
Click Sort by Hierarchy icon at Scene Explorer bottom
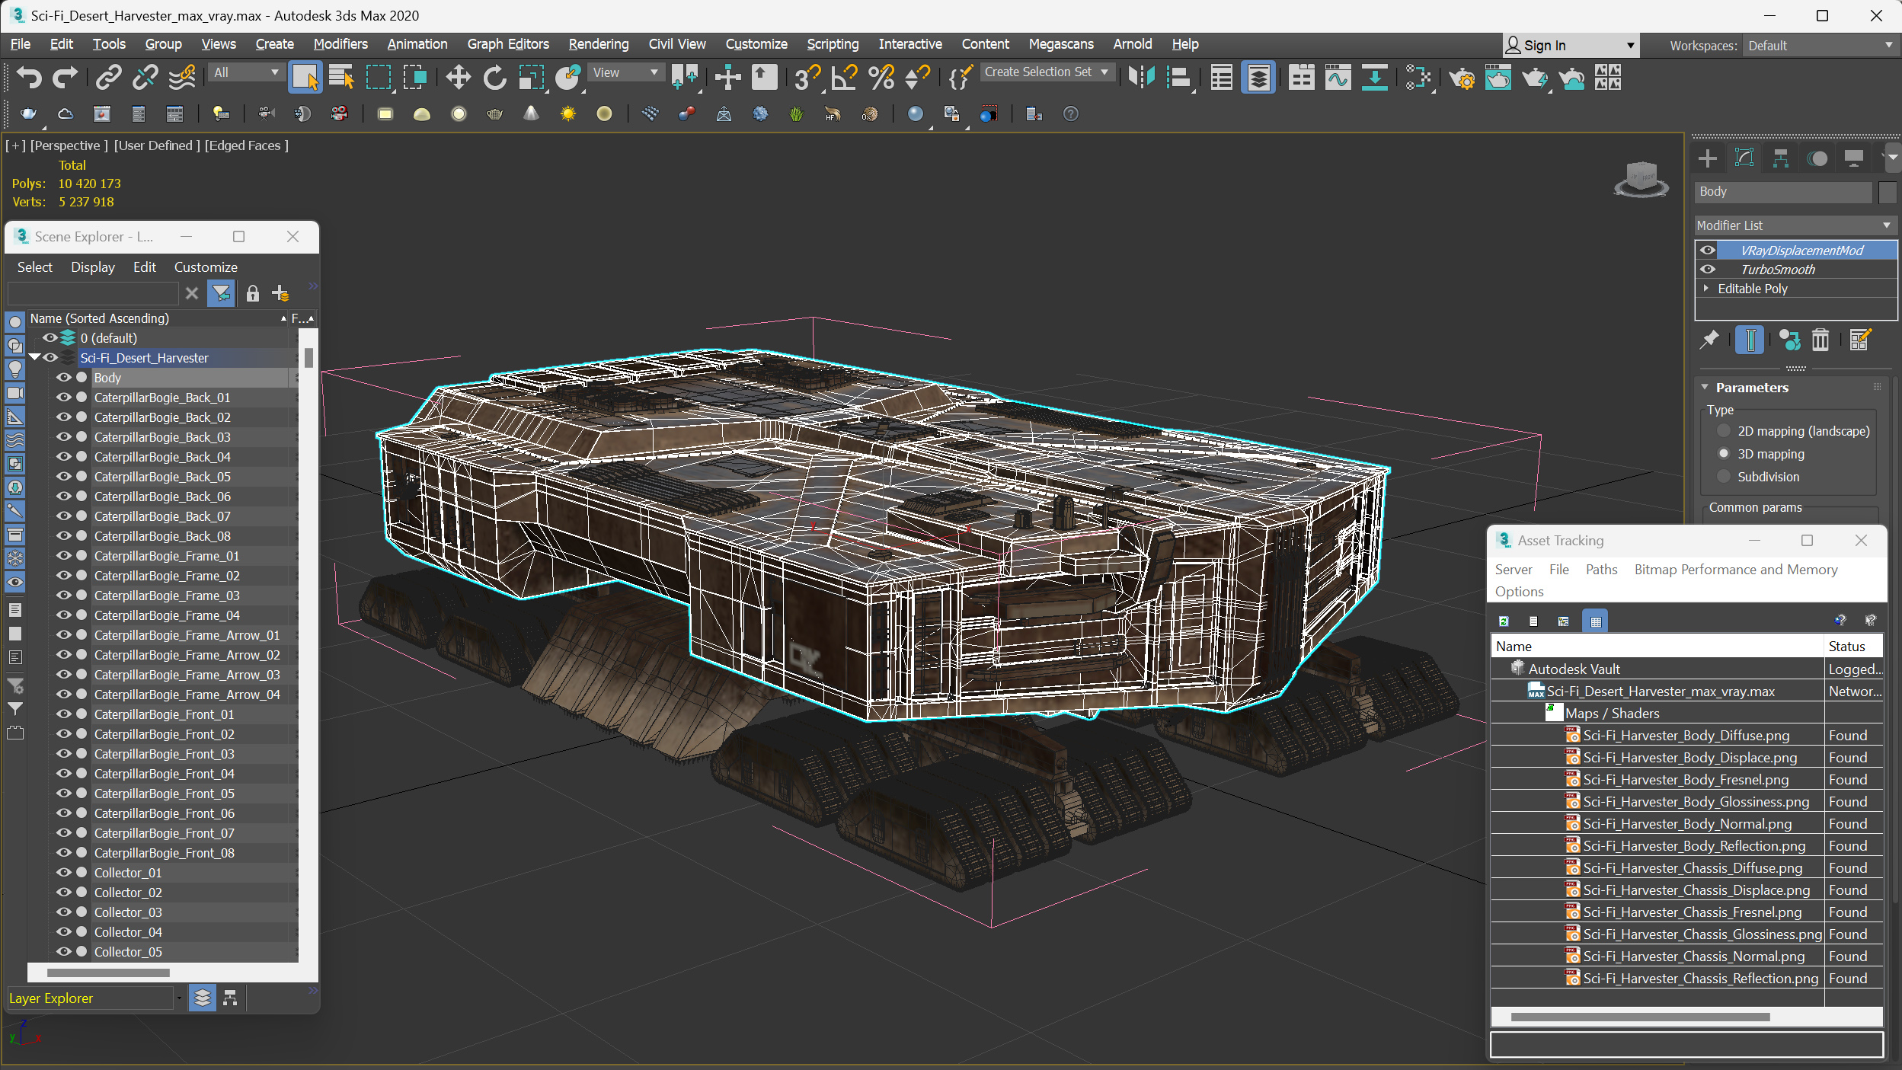point(230,998)
